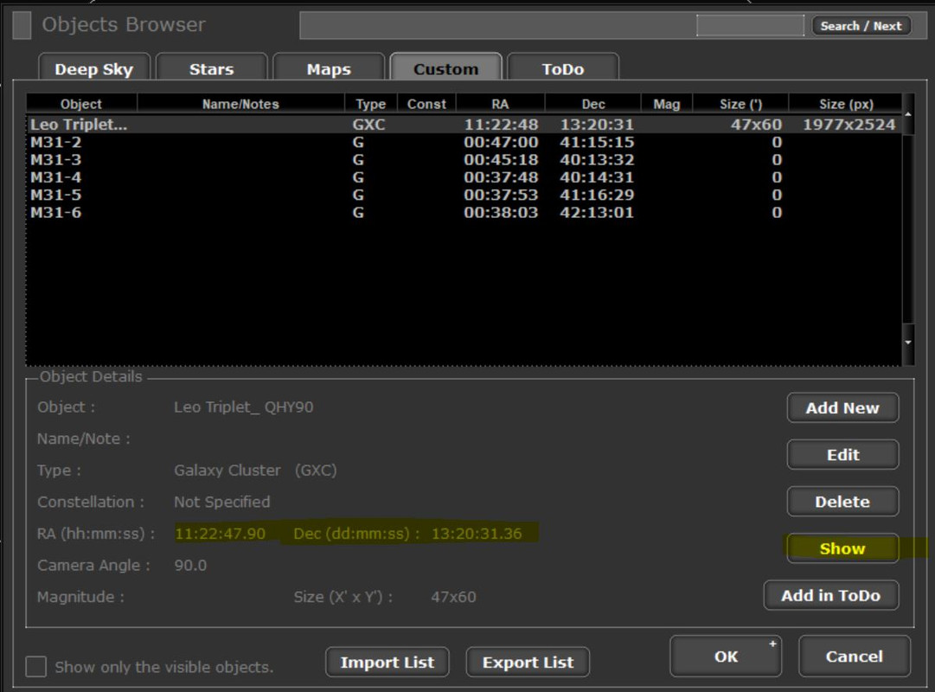
Task: Sort by the RA column header
Action: [x=500, y=104]
